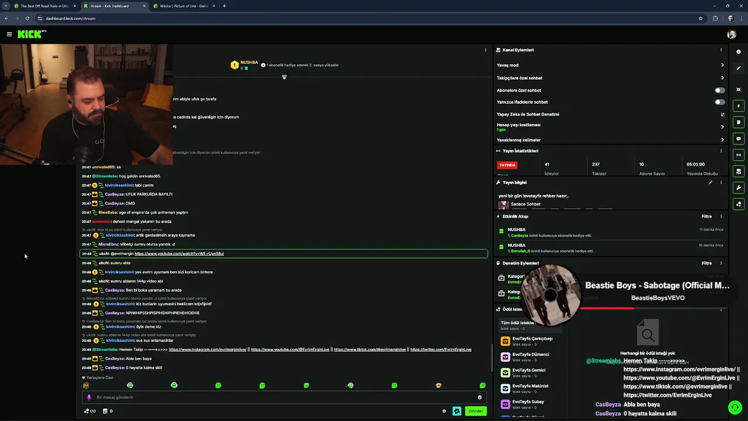
Task: Click the pencil edit icon in right sidebar
Action: 739,68
